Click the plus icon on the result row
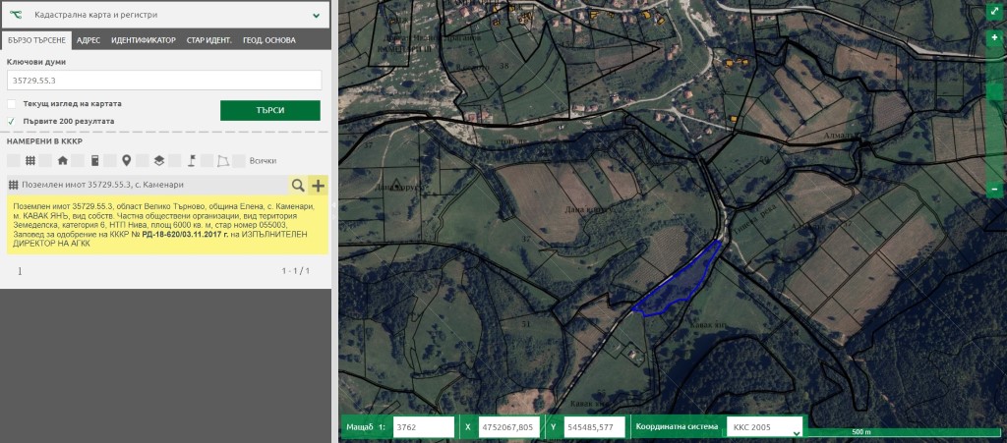Viewport: 1007px width, 443px height. click(318, 185)
